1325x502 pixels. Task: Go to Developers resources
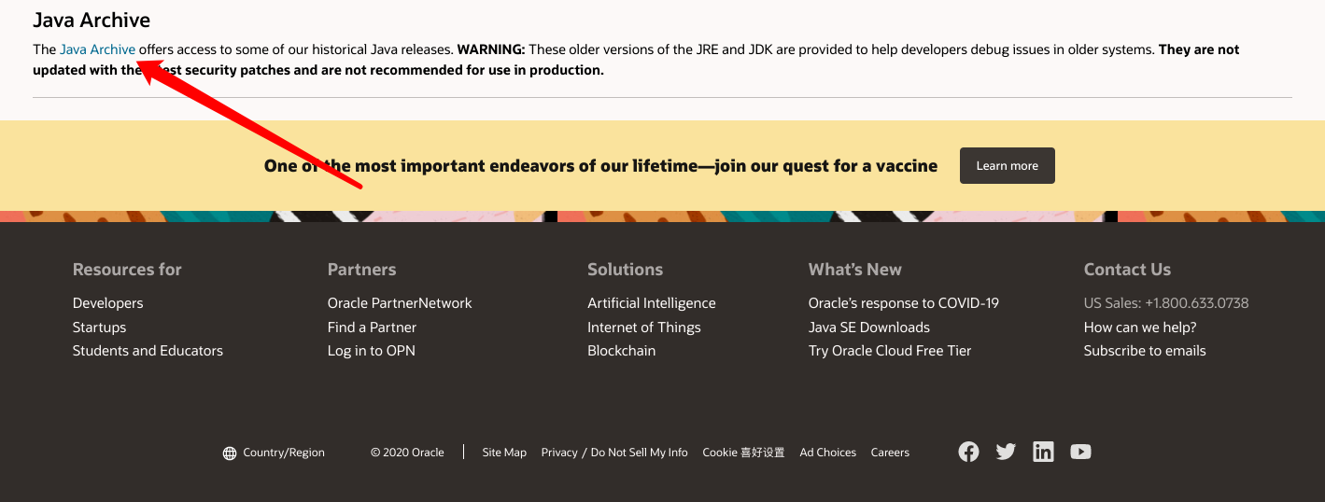(108, 303)
